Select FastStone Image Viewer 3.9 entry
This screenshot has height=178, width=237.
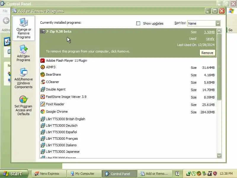(128, 97)
